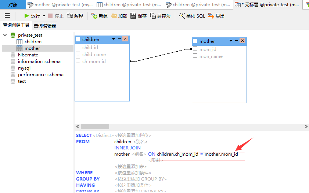Viewport: 309px width, 193px height.
Task: Run the query with the green play button
Action: pos(32,16)
